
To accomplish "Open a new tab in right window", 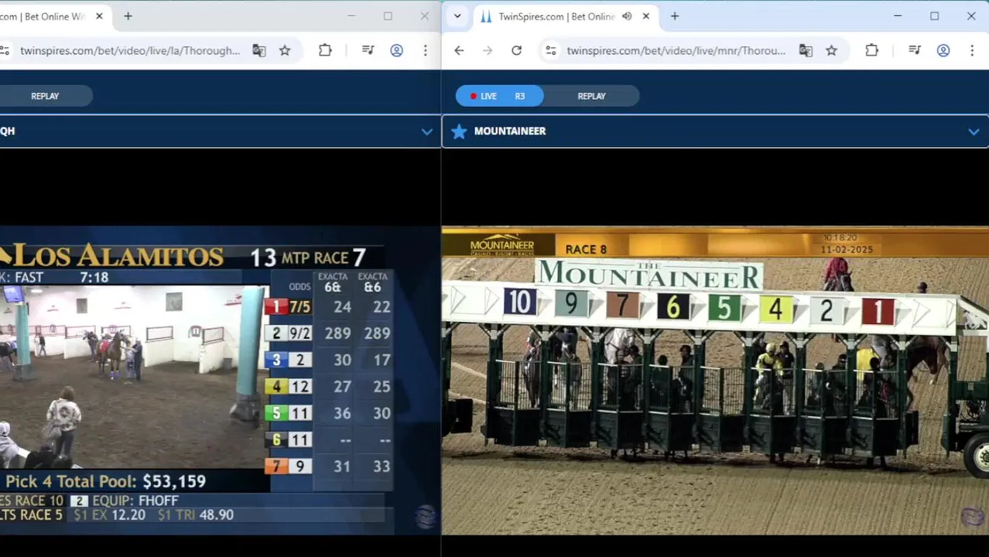I will click(675, 16).
